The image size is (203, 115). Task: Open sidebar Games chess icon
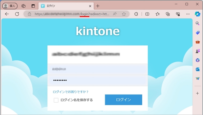coord(198,51)
